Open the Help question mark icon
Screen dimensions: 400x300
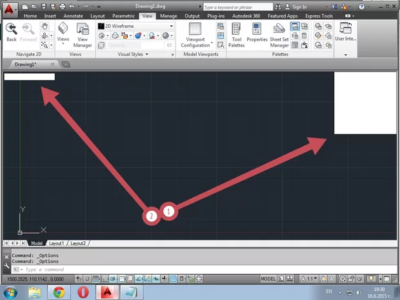362,7
